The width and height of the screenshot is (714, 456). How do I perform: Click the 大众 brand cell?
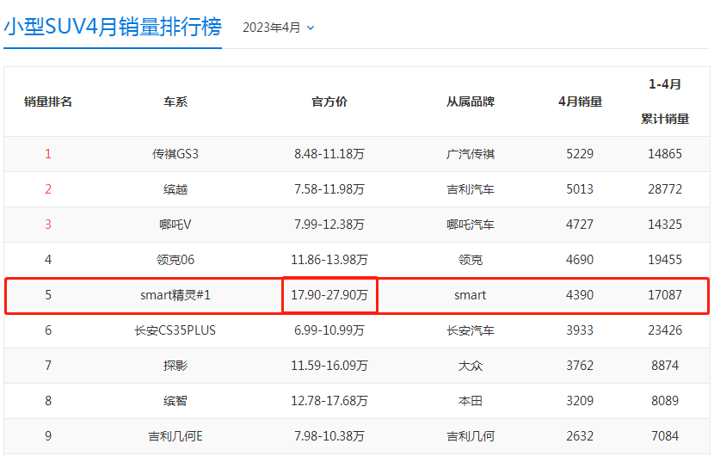pos(471,366)
